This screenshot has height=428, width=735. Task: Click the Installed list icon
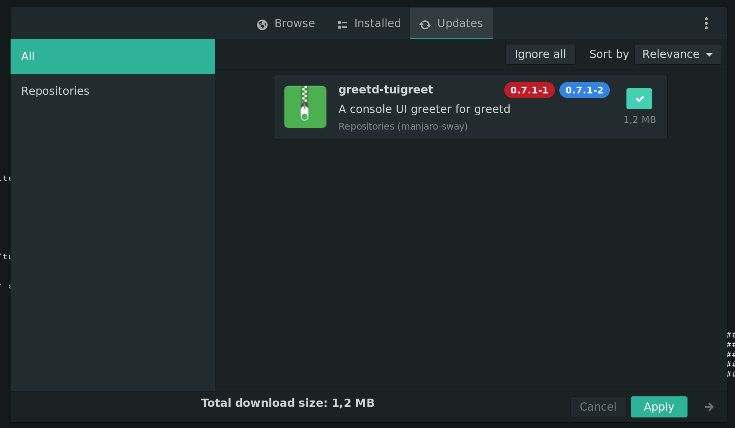(342, 24)
